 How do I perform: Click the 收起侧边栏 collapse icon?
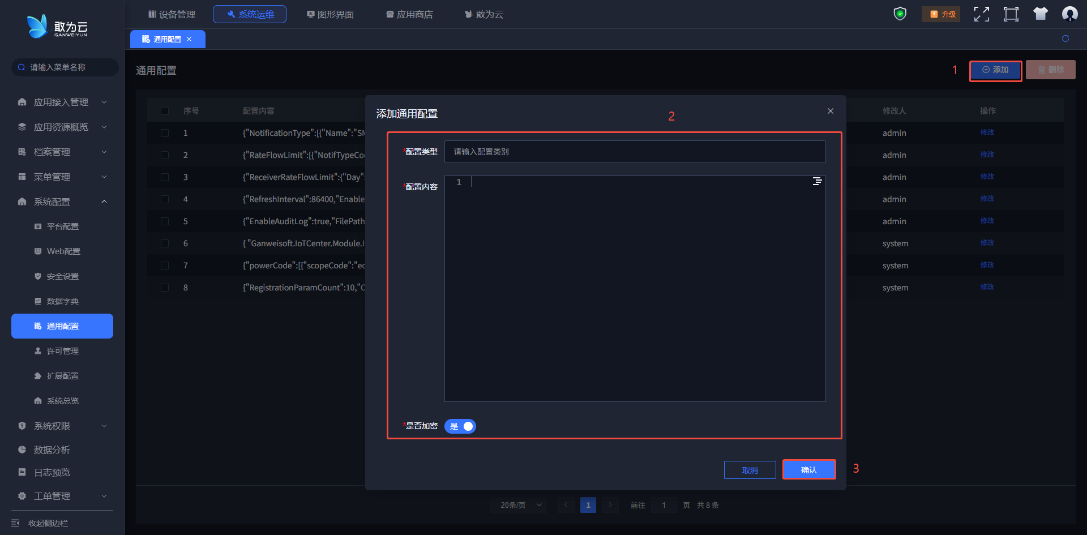[15, 523]
